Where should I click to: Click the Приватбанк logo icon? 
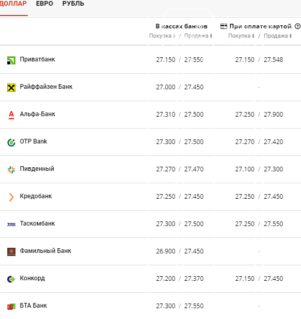[11, 60]
